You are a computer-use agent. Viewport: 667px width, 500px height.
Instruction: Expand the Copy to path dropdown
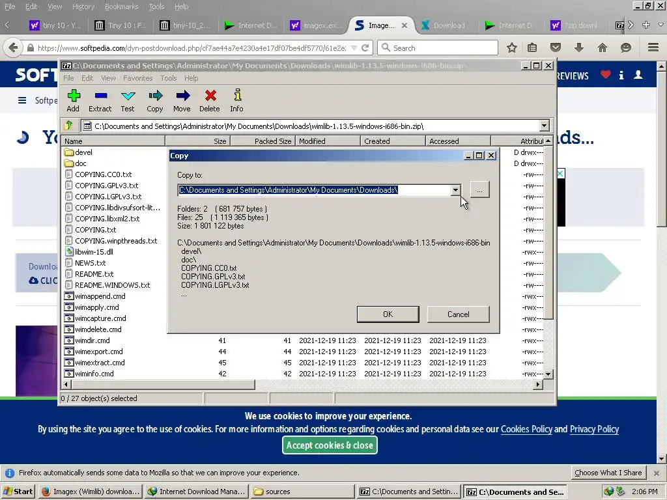(x=455, y=190)
